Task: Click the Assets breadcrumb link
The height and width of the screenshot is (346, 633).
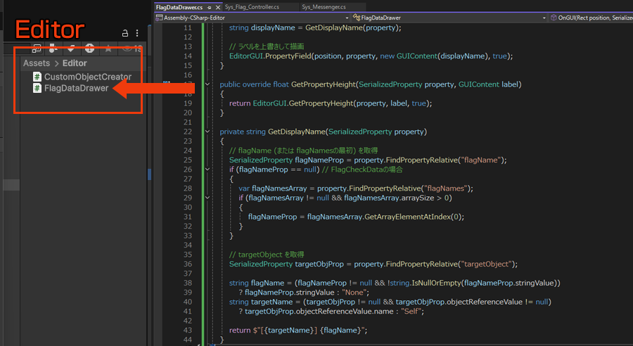Action: [x=37, y=63]
